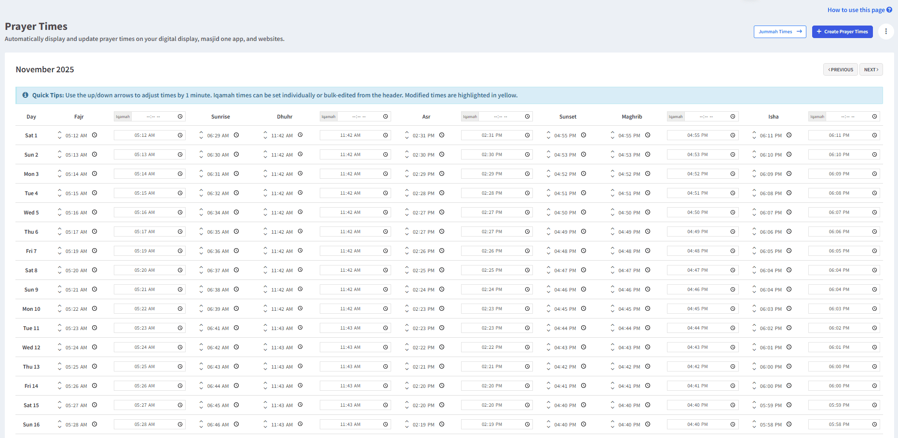
Task: Focus the Thu 13 Fajr Iqamah time field
Action: 150,367
